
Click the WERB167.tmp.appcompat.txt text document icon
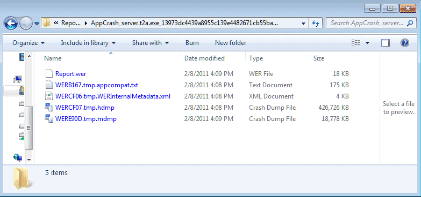(48, 85)
